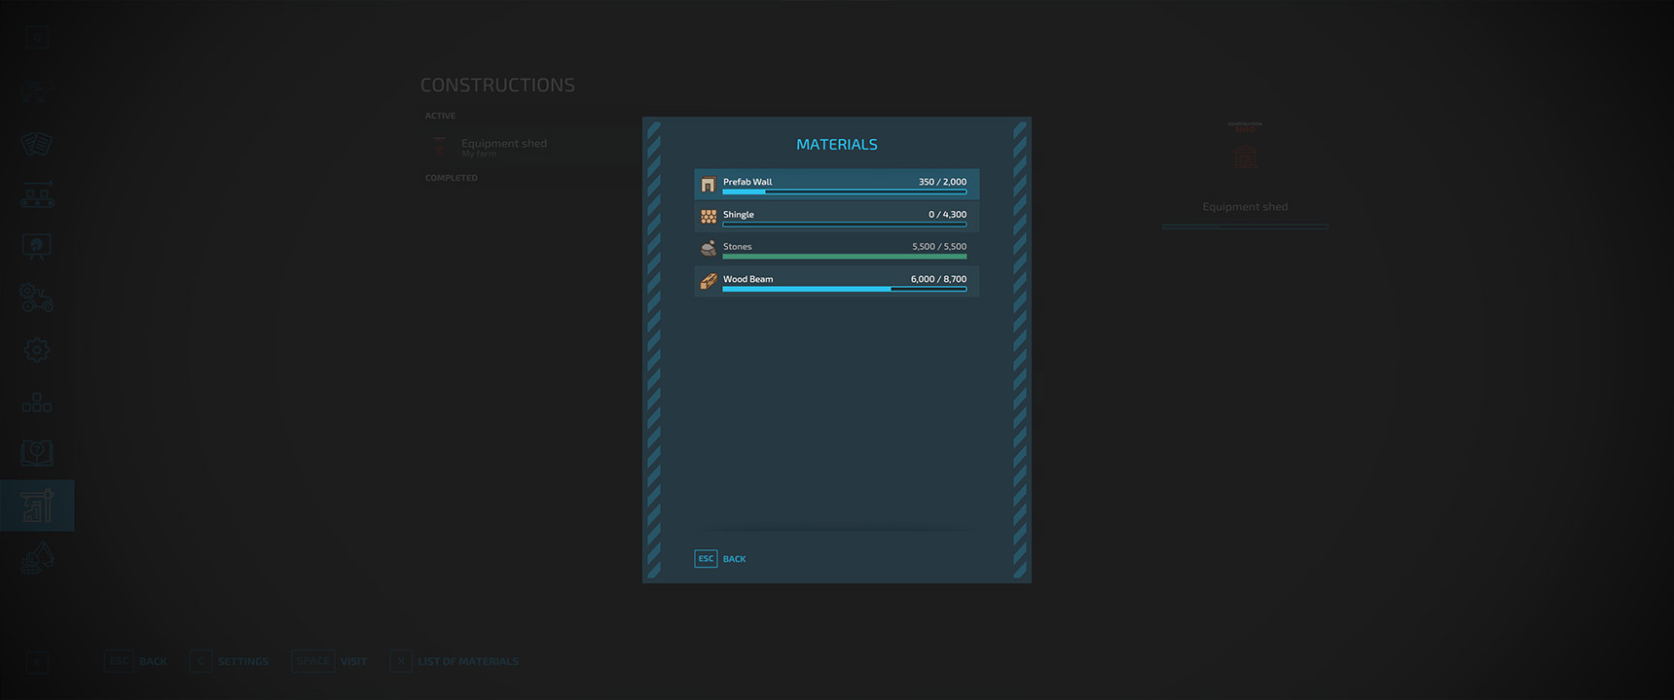Open the excavator sidebar page icon
The width and height of the screenshot is (1674, 700).
pyautogui.click(x=37, y=558)
